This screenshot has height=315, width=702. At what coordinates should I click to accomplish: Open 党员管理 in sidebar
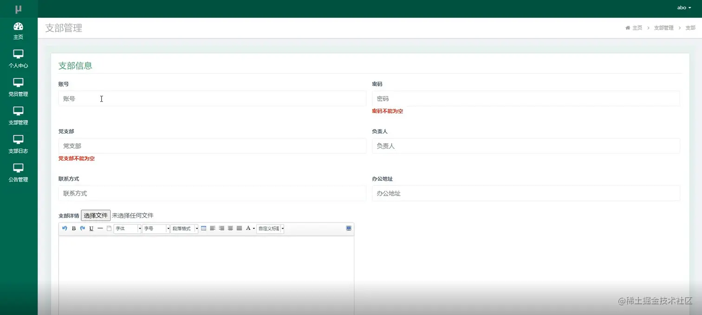click(x=19, y=87)
